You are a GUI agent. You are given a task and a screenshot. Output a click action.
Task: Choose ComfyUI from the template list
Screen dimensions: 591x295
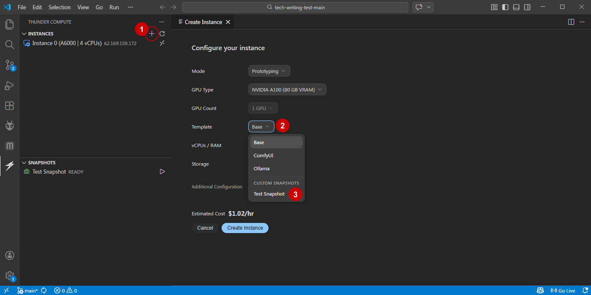click(277, 156)
